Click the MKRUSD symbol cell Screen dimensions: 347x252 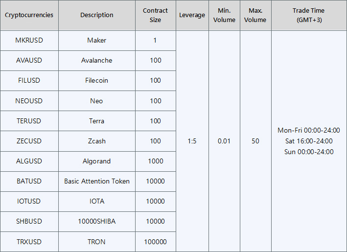click(x=29, y=41)
